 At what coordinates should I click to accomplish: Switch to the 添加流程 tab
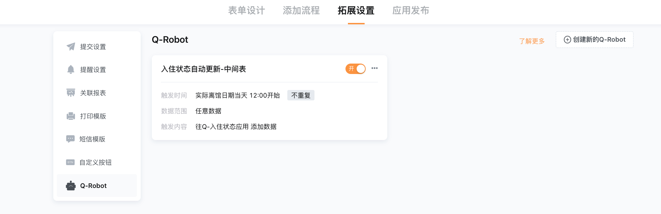point(301,10)
